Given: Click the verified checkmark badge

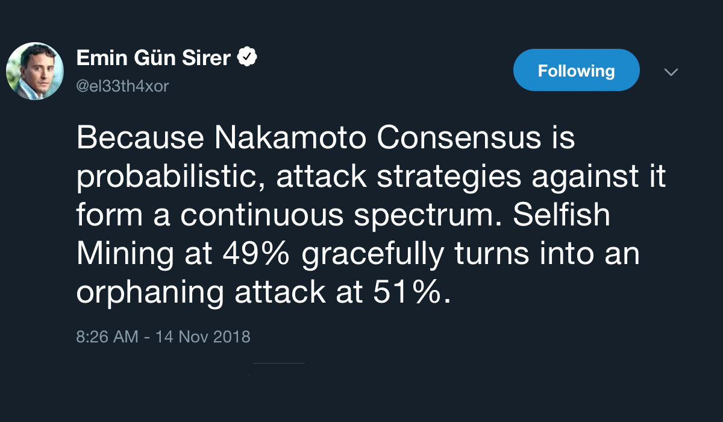Looking at the screenshot, I should [x=248, y=58].
